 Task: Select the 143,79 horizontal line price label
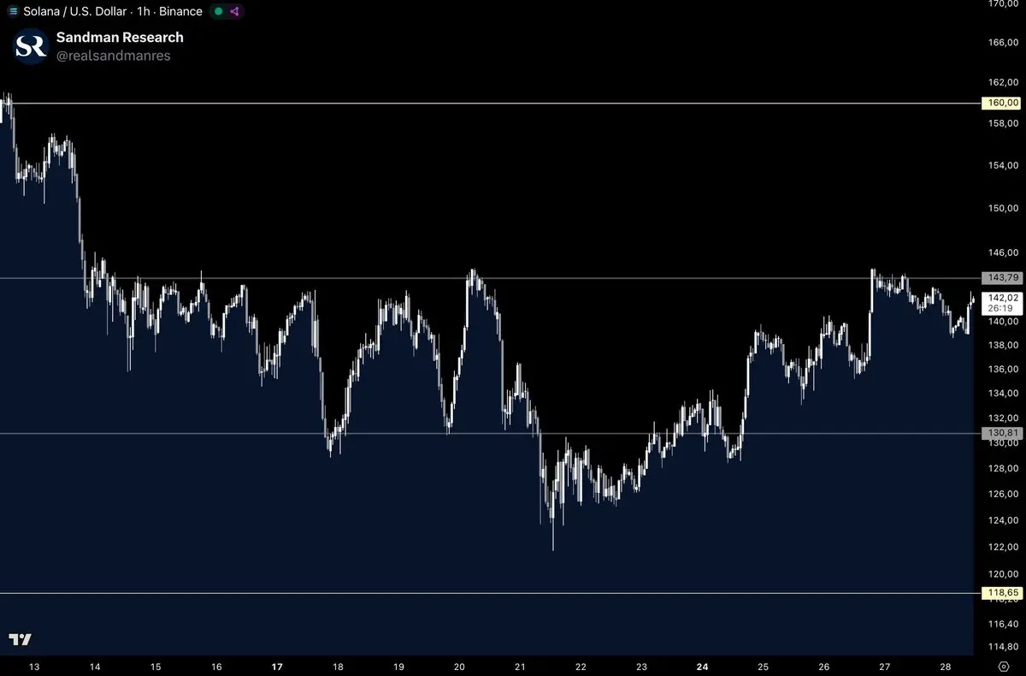(1003, 277)
